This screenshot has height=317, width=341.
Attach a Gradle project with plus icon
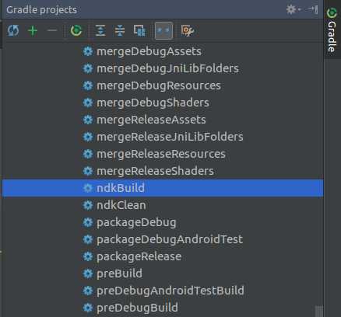point(33,30)
